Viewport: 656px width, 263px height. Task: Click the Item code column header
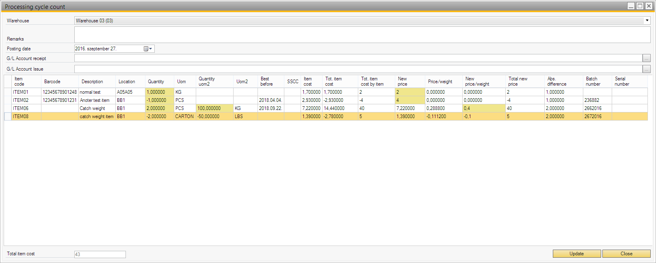(x=26, y=82)
